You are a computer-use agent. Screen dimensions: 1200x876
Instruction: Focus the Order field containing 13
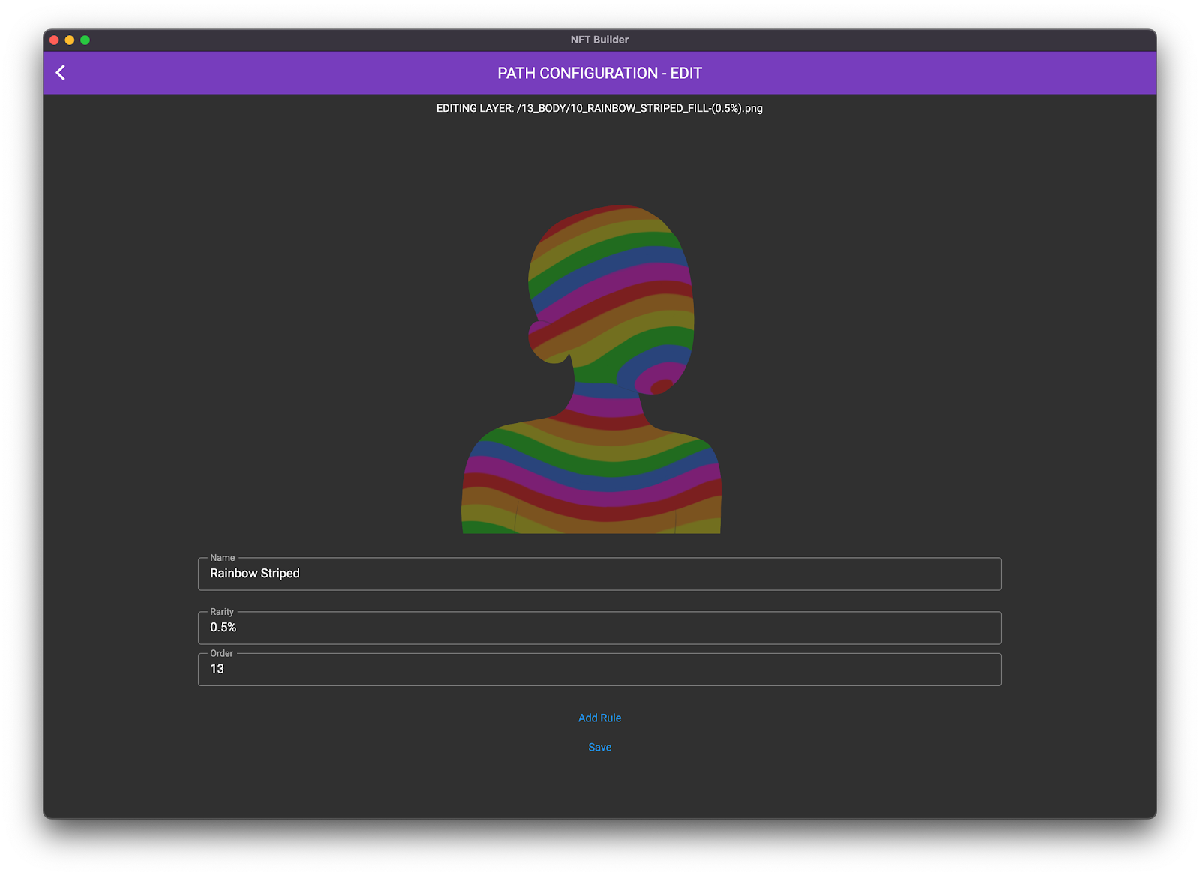click(x=599, y=670)
